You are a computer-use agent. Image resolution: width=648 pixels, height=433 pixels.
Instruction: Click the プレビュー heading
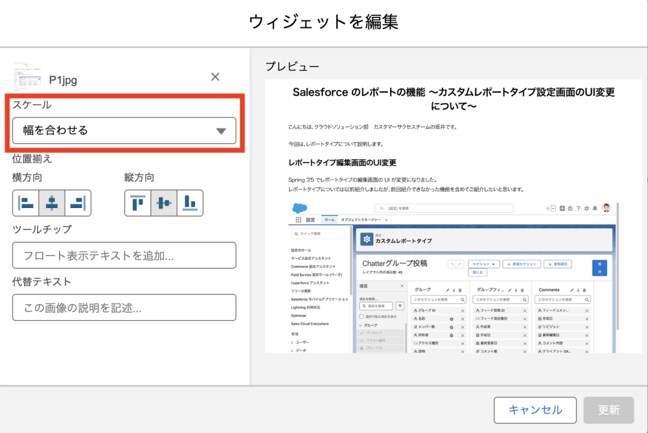coord(292,66)
